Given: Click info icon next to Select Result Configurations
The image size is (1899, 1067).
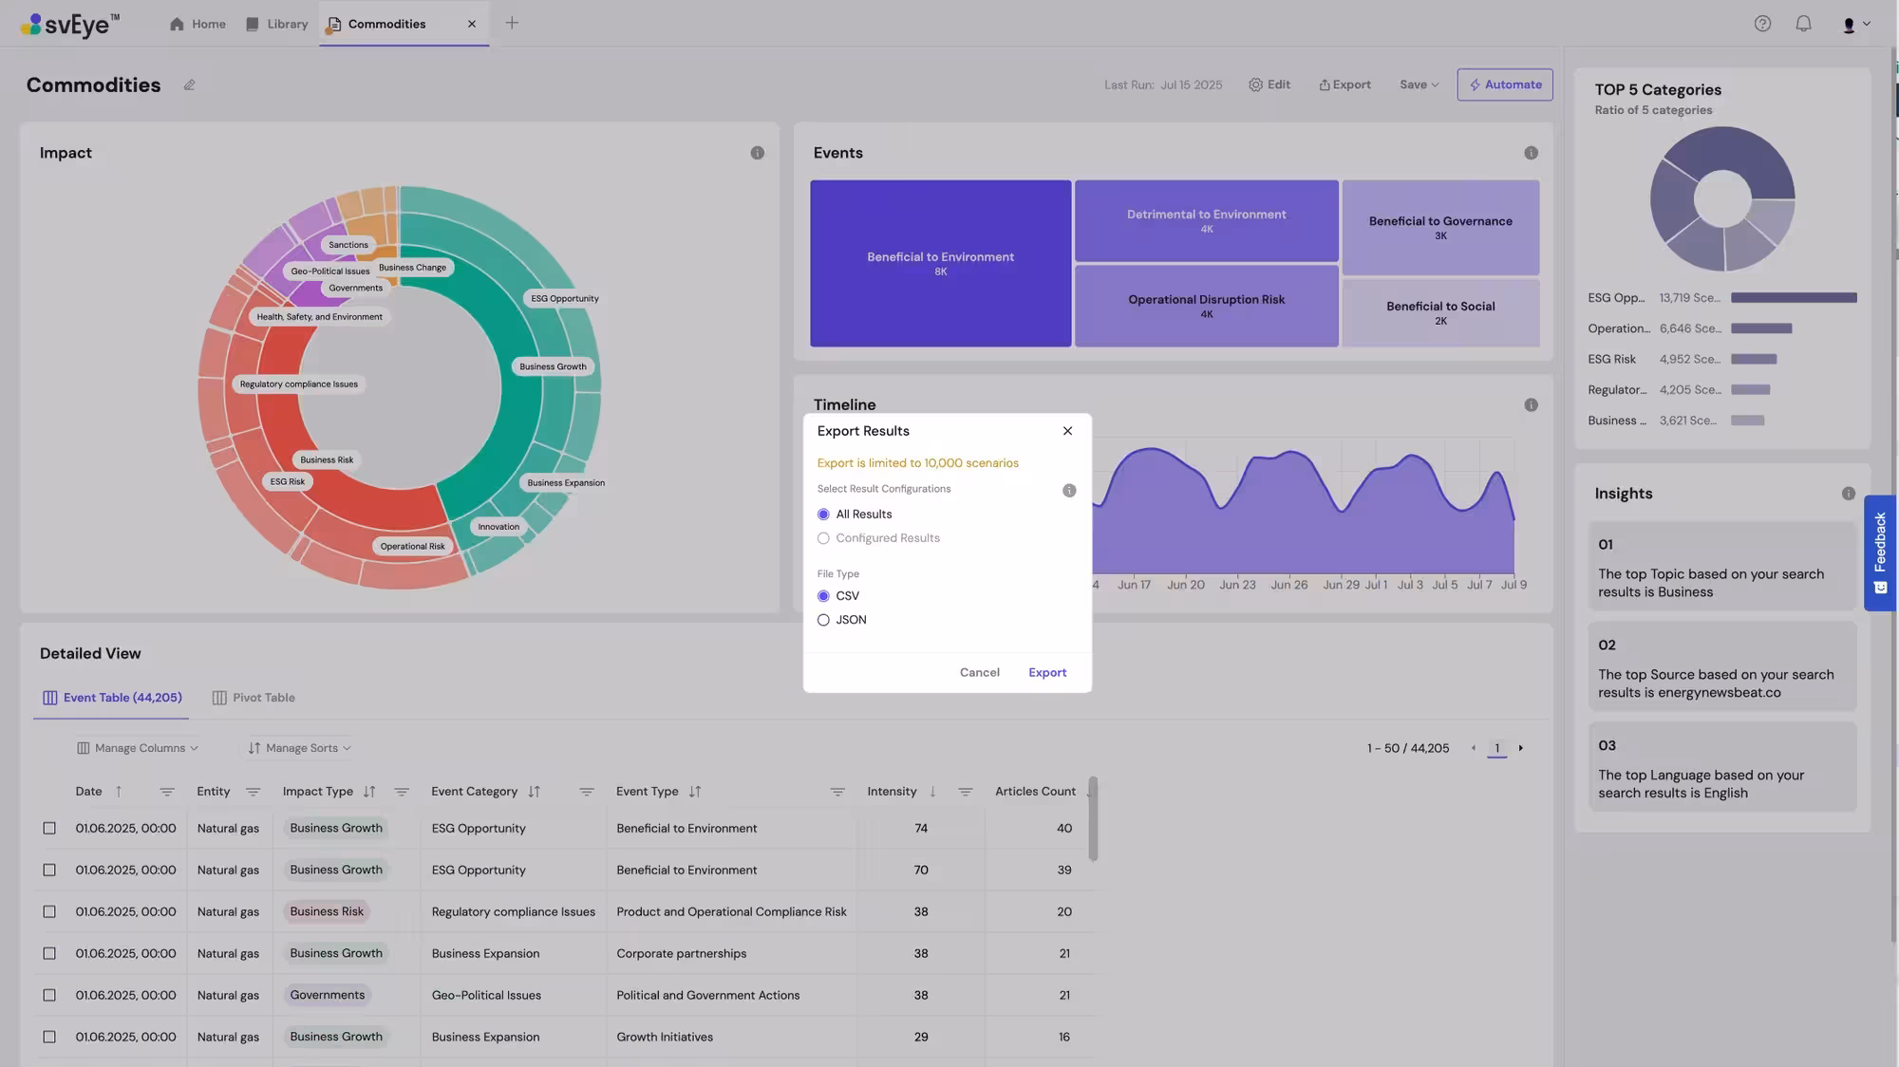Looking at the screenshot, I should point(1069,491).
